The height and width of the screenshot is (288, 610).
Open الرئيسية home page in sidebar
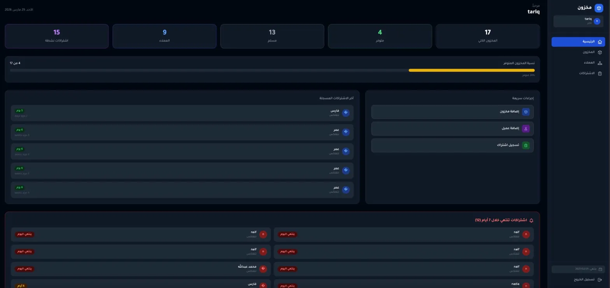pyautogui.click(x=578, y=42)
